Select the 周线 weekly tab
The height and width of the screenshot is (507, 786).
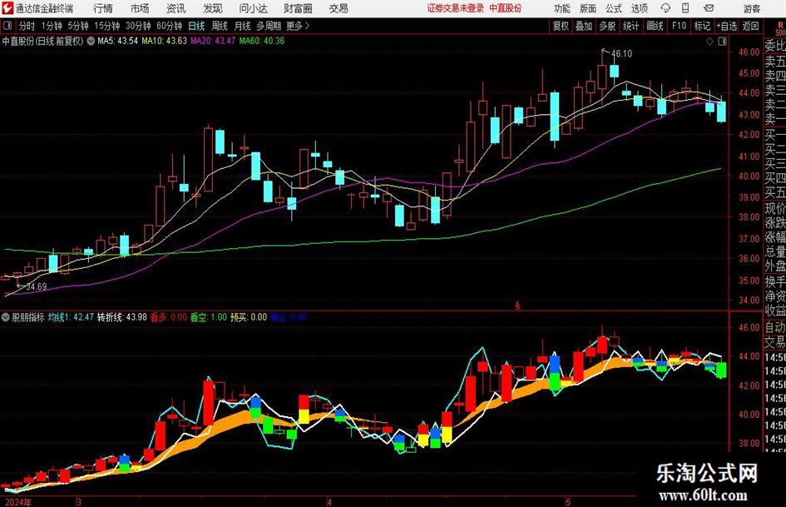pyautogui.click(x=220, y=26)
